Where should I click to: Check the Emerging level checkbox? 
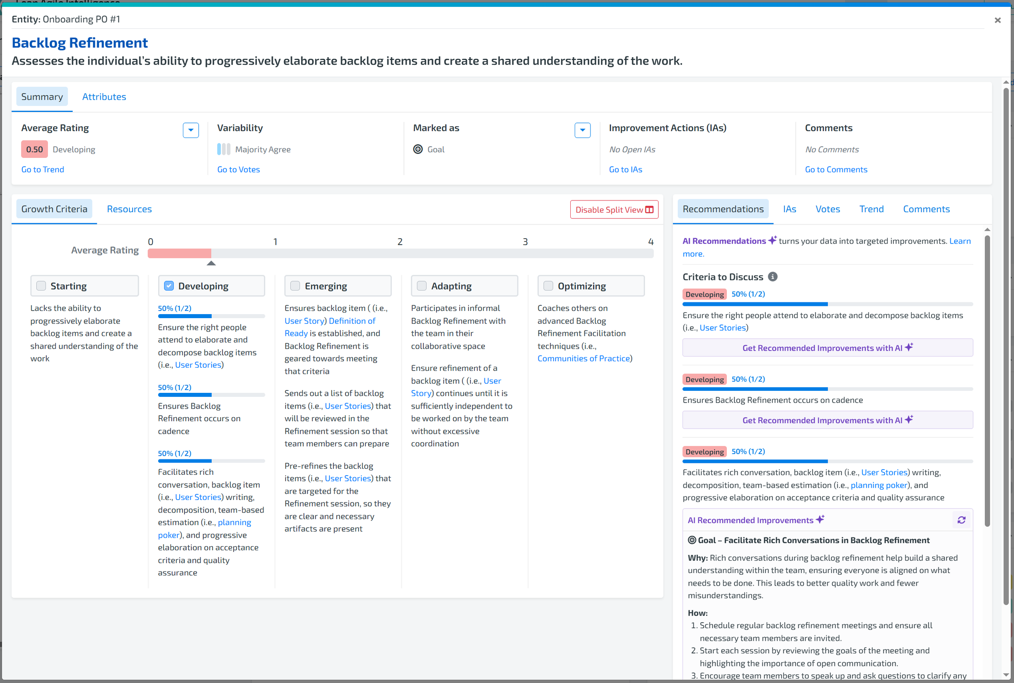point(295,286)
